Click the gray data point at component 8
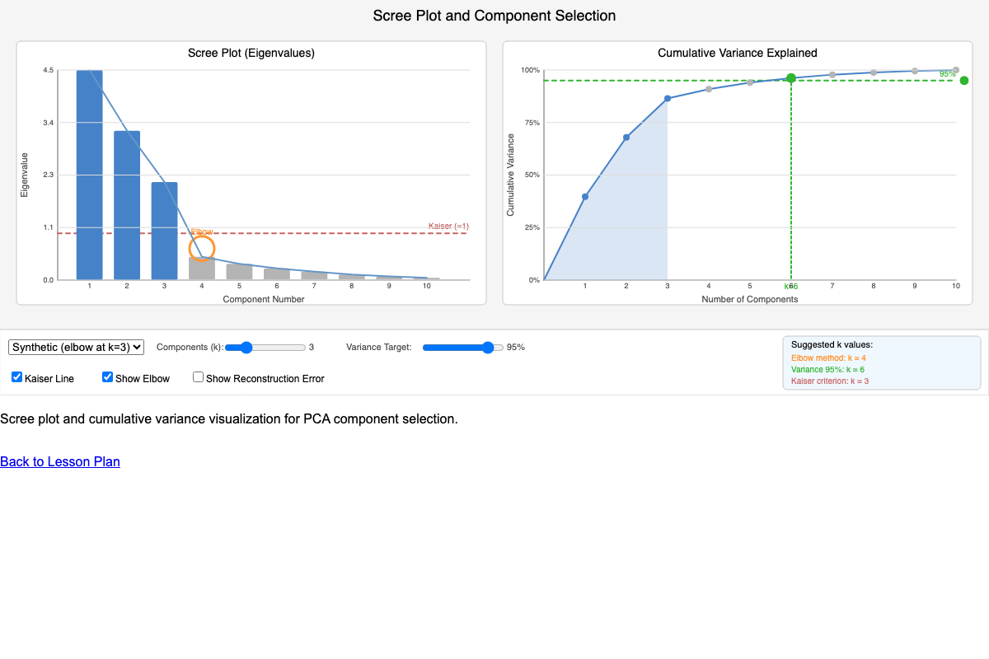Image resolution: width=989 pixels, height=659 pixels. point(874,72)
